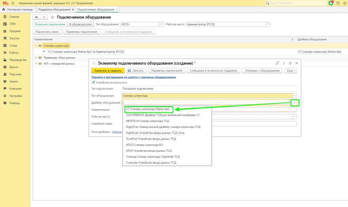Image resolution: width=348 pixels, height=207 pixels.
Task: Open the history clock icon
Action: (x=338, y=3)
